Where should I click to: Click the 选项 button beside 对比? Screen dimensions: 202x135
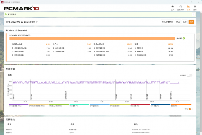185,22
